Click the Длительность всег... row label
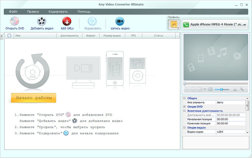 point(201,115)
